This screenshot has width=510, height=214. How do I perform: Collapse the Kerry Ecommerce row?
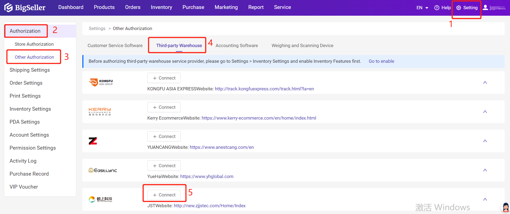[485, 112]
